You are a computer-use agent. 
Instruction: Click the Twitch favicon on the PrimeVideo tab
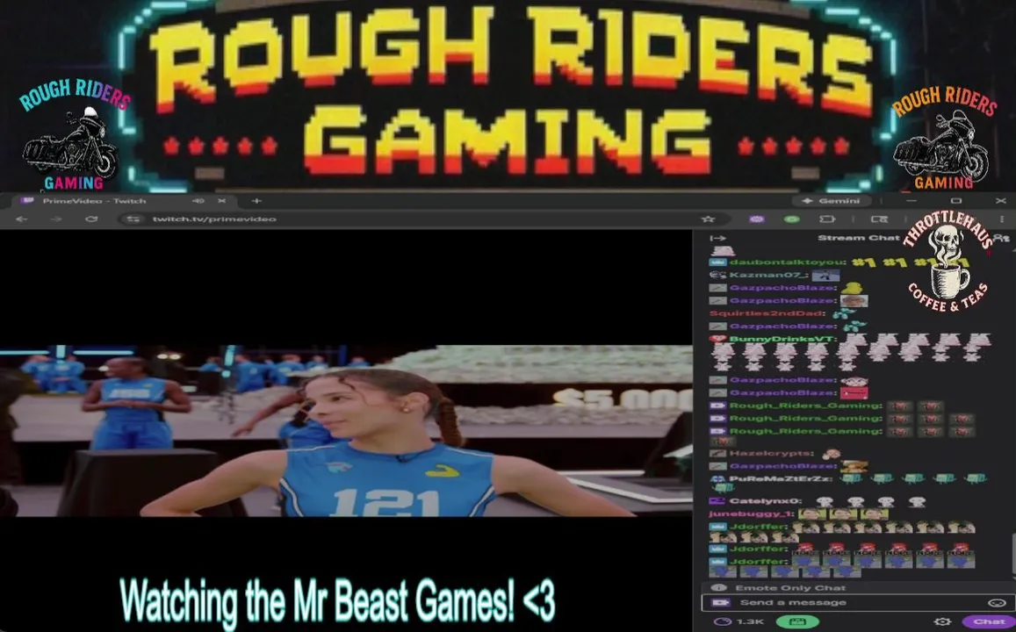click(x=27, y=201)
